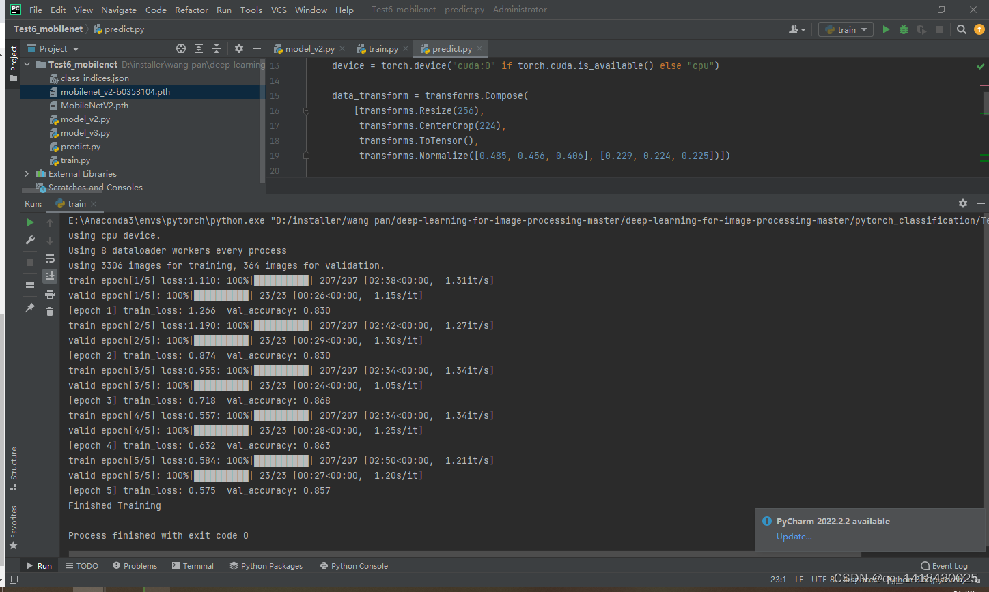Click line separator LF in status bar
Image resolution: width=989 pixels, height=592 pixels.
tap(799, 580)
